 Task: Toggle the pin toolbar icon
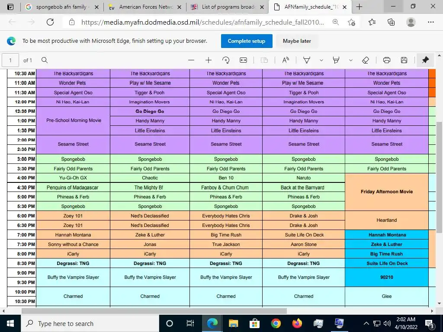(425, 60)
